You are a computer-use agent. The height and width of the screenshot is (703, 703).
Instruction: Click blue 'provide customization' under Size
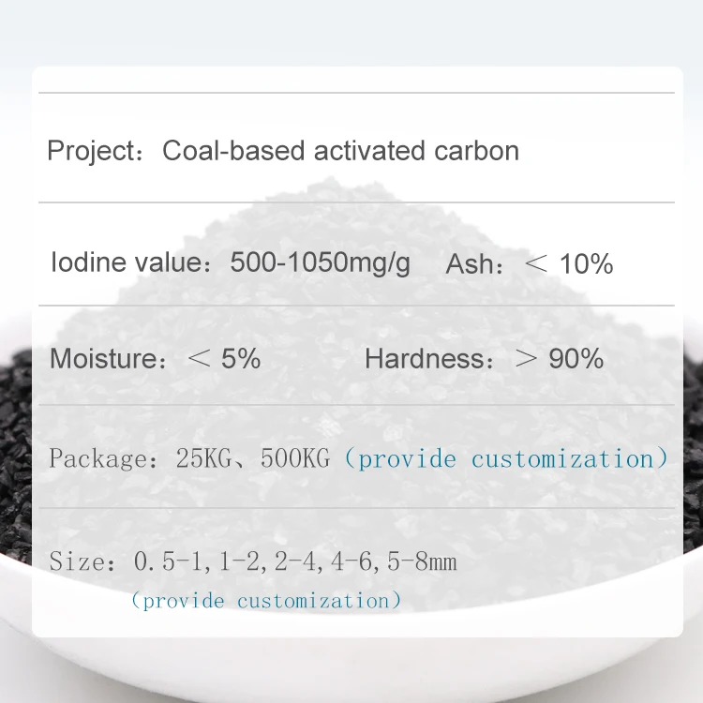coord(266,600)
